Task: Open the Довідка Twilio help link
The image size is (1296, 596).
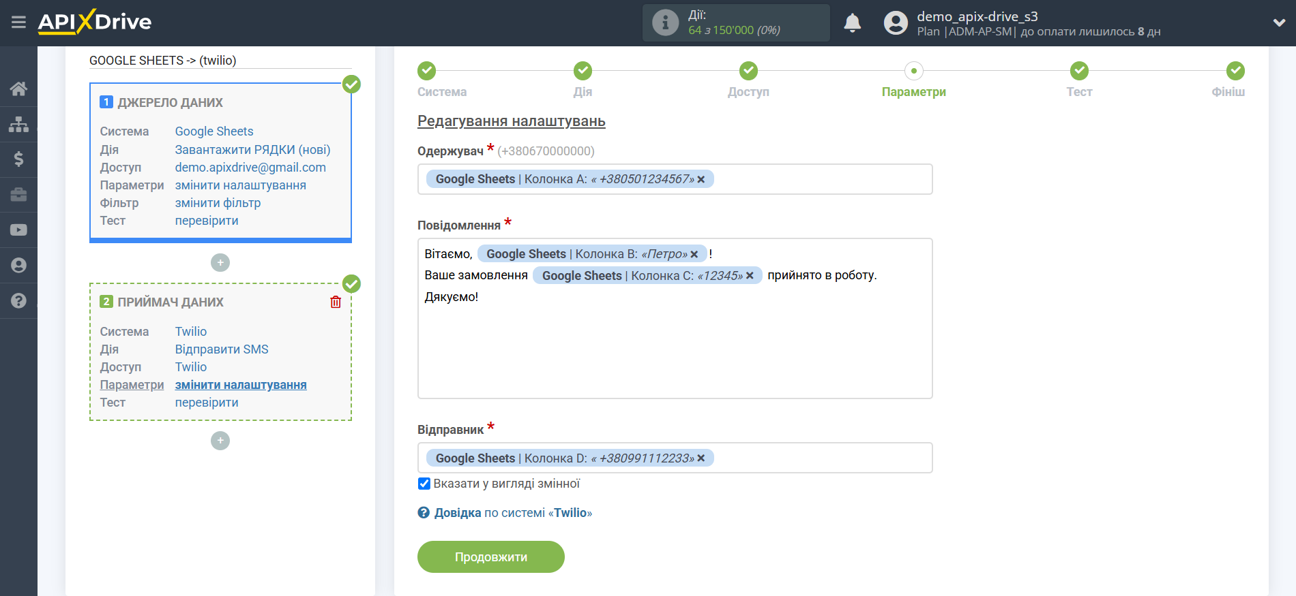Action: (x=513, y=513)
